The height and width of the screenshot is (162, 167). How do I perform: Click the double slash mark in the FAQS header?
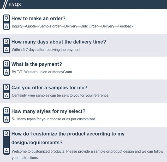(x=5, y=4)
